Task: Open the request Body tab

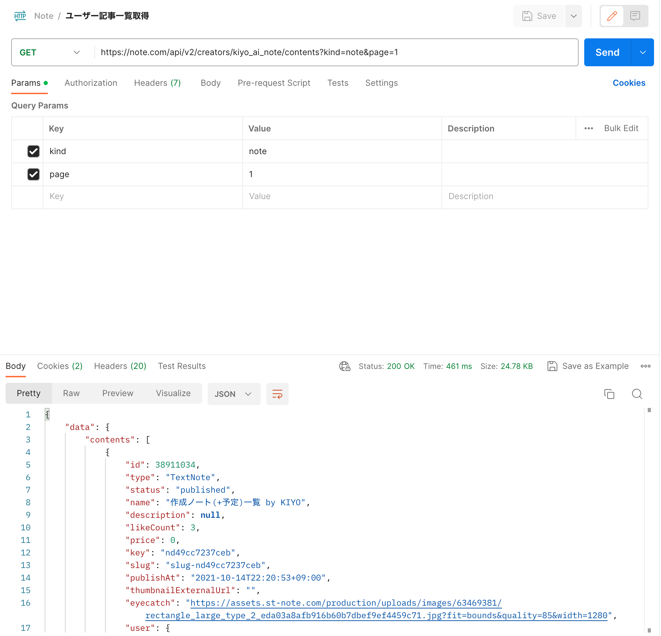Action: pos(211,83)
